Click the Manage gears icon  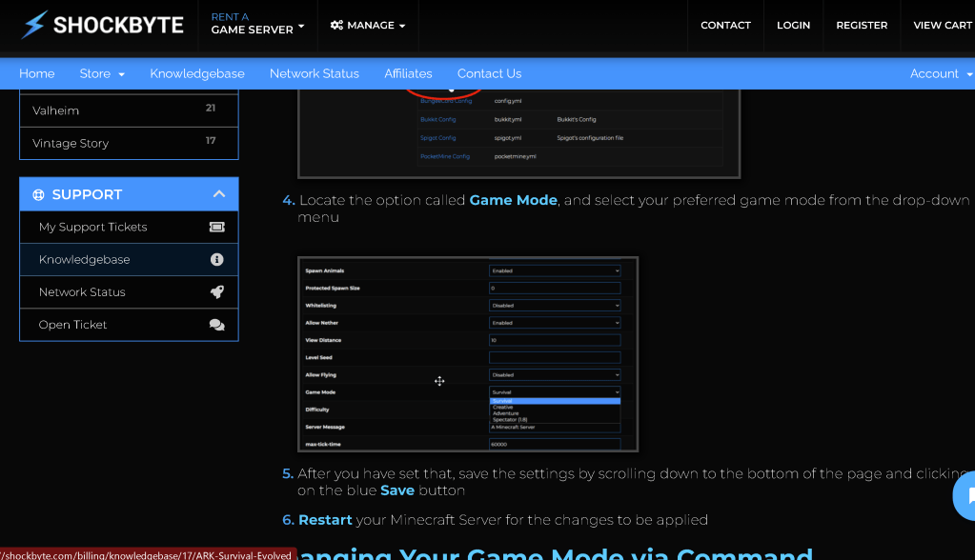[336, 25]
